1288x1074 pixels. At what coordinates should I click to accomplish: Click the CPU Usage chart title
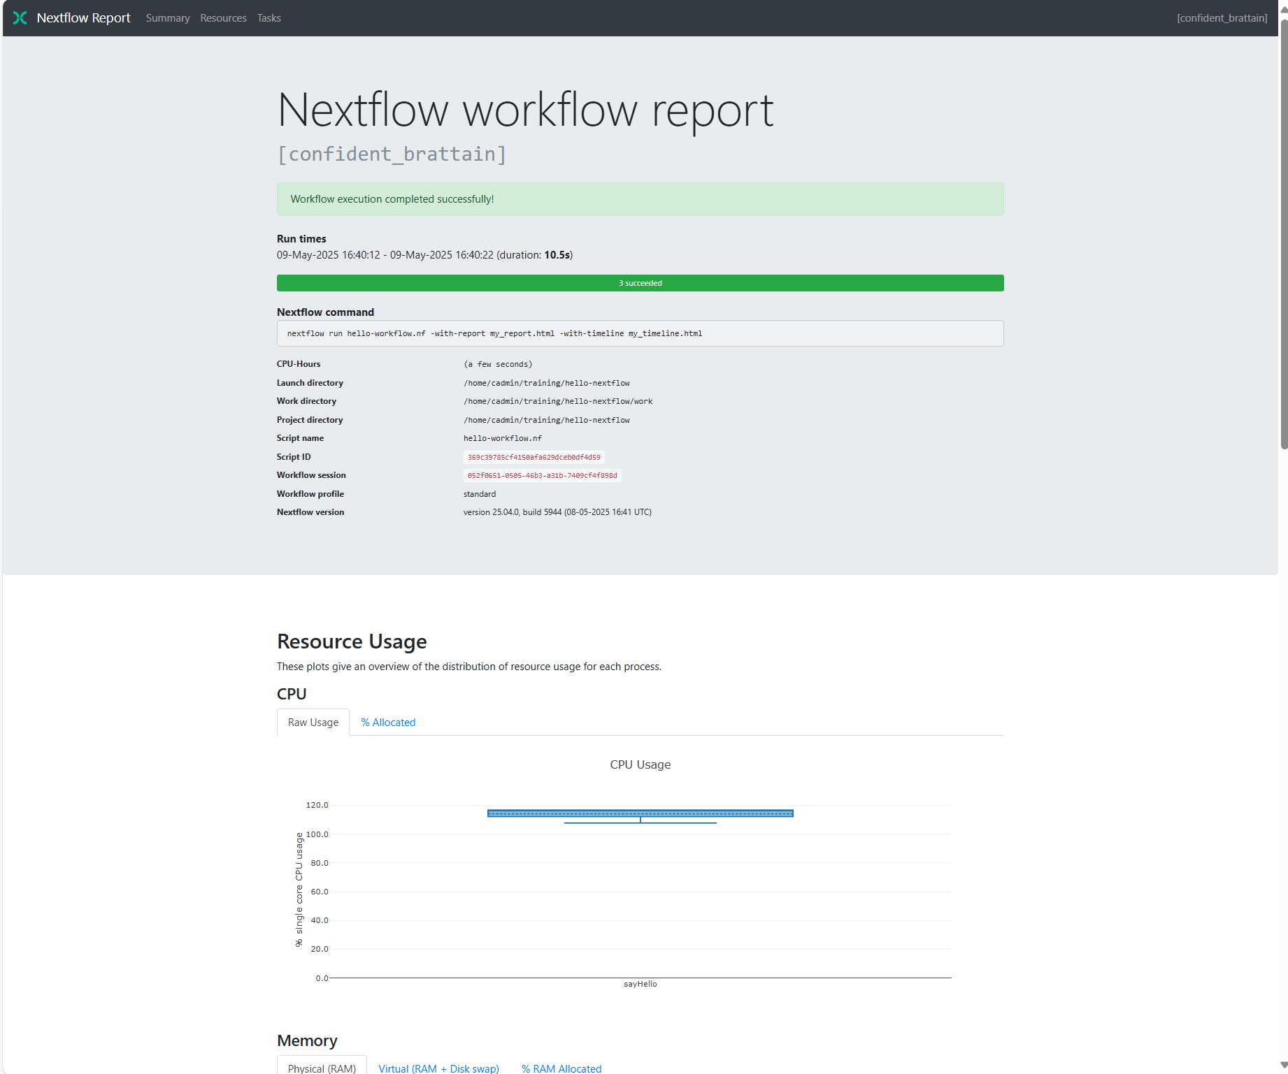pyautogui.click(x=640, y=764)
